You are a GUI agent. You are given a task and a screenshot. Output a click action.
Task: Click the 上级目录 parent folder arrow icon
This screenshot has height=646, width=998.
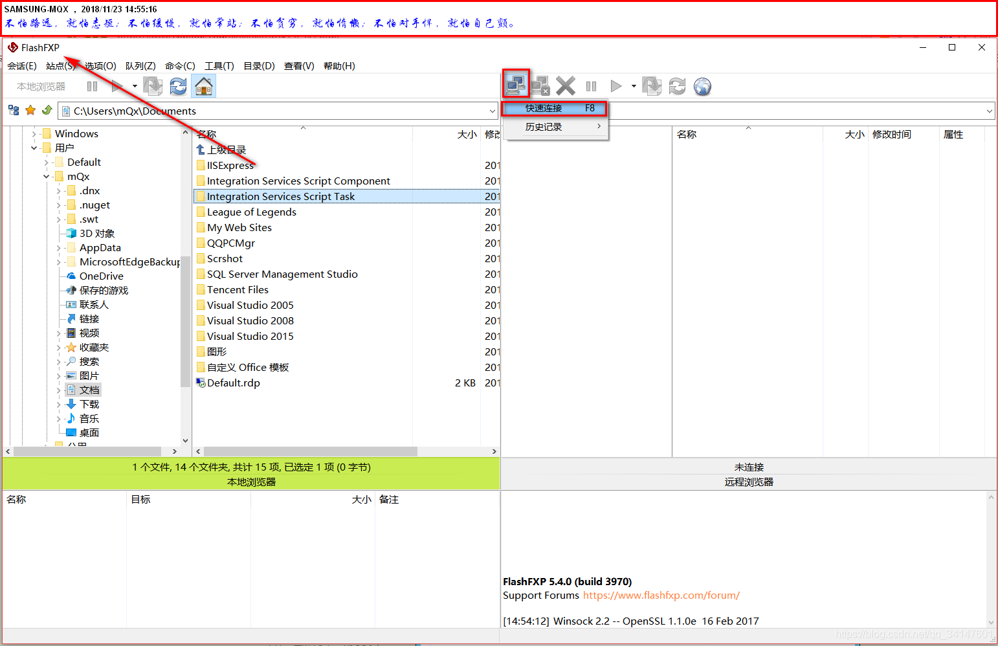point(201,150)
